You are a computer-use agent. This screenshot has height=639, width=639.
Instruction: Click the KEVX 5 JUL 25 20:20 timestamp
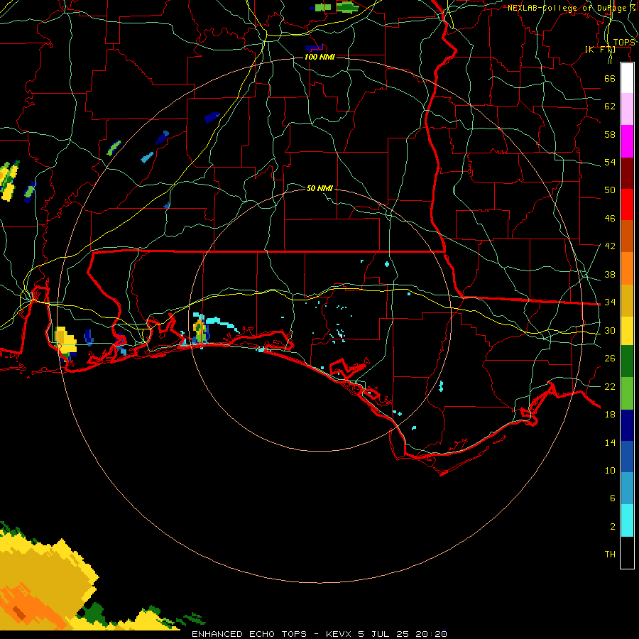point(386,634)
